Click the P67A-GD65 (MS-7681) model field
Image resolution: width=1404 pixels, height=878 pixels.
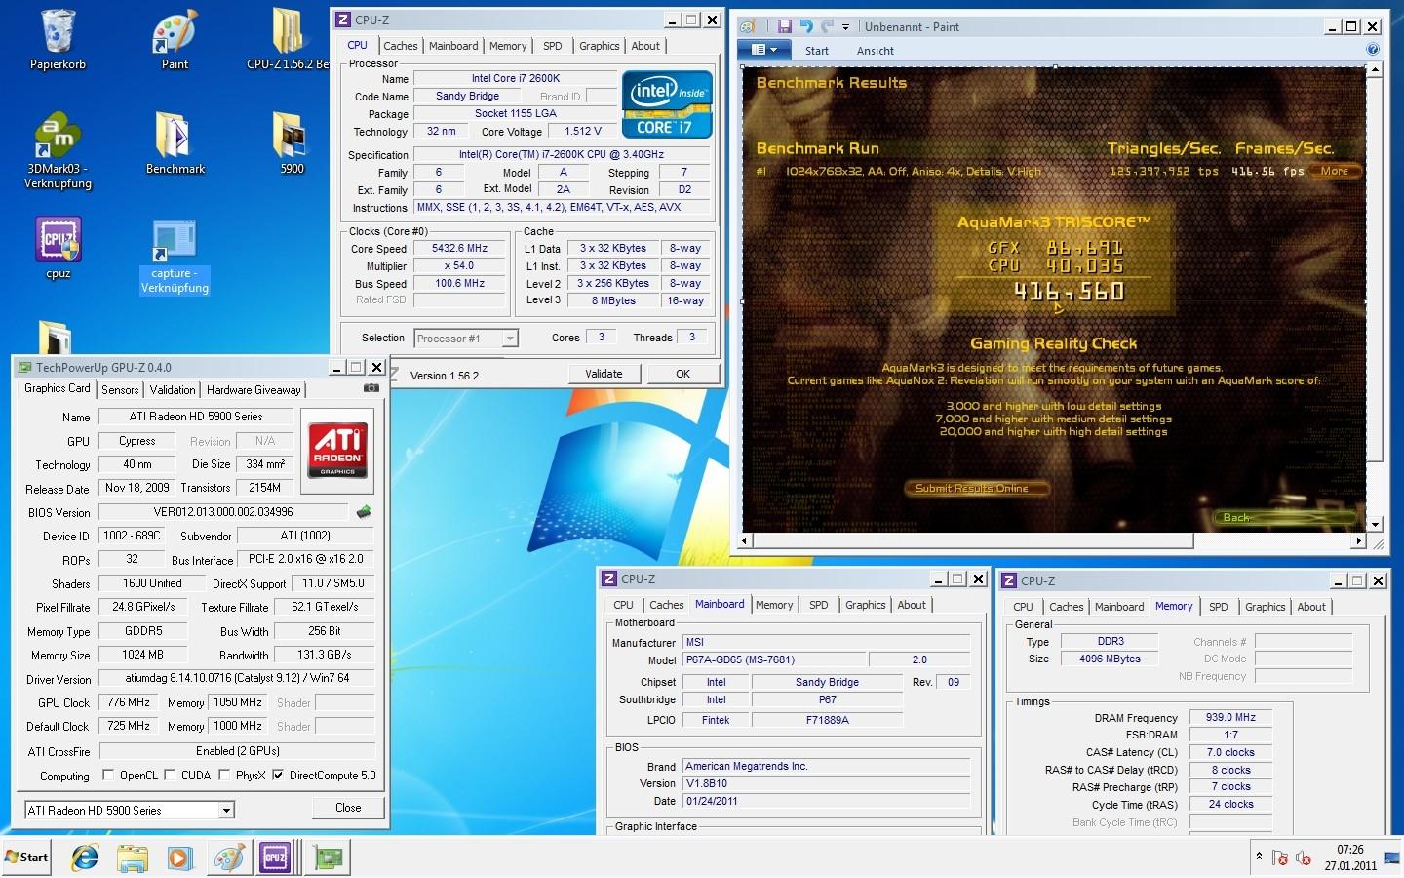[x=773, y=659]
